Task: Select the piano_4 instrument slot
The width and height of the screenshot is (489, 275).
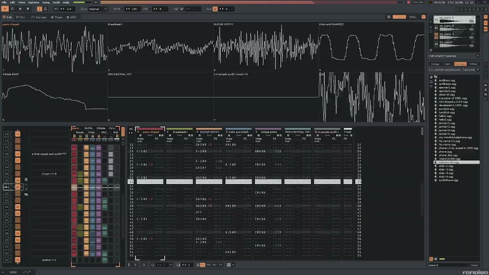Action: 455,36
